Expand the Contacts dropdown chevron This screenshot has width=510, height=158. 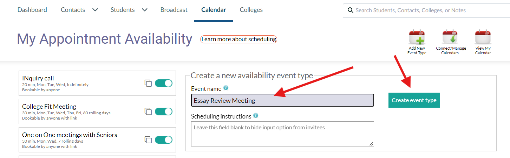95,10
